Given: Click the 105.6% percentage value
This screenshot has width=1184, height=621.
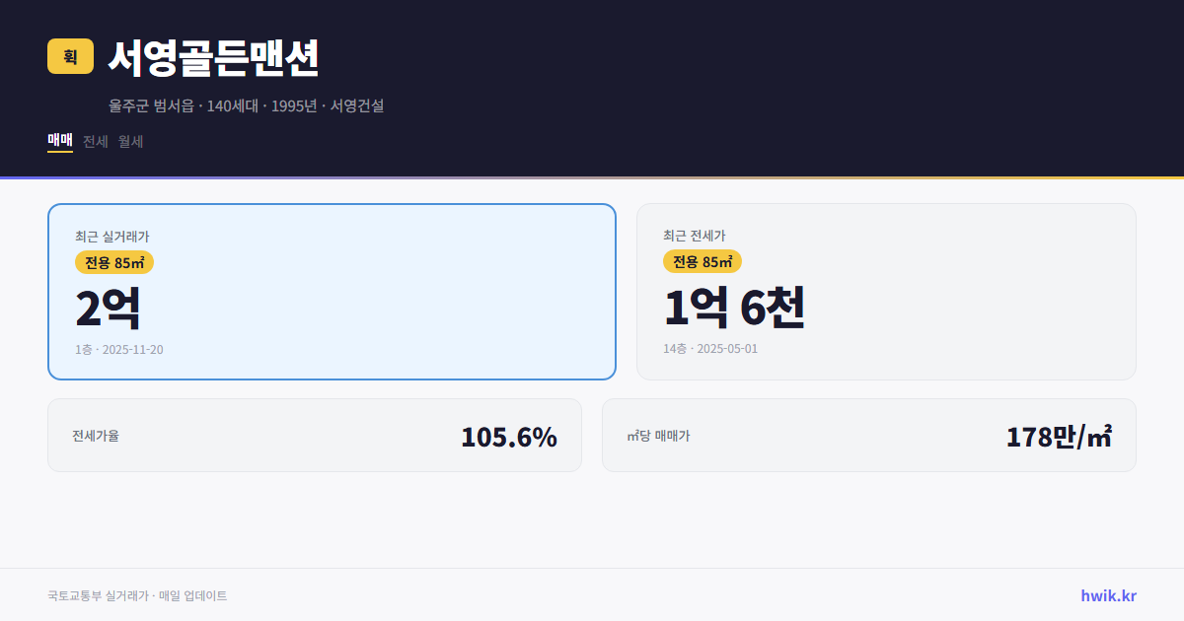Looking at the screenshot, I should click(509, 436).
